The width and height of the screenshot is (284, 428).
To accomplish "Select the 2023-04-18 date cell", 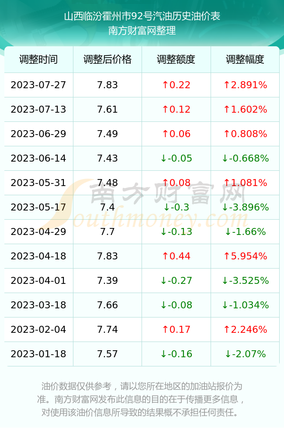I will 38,256.
